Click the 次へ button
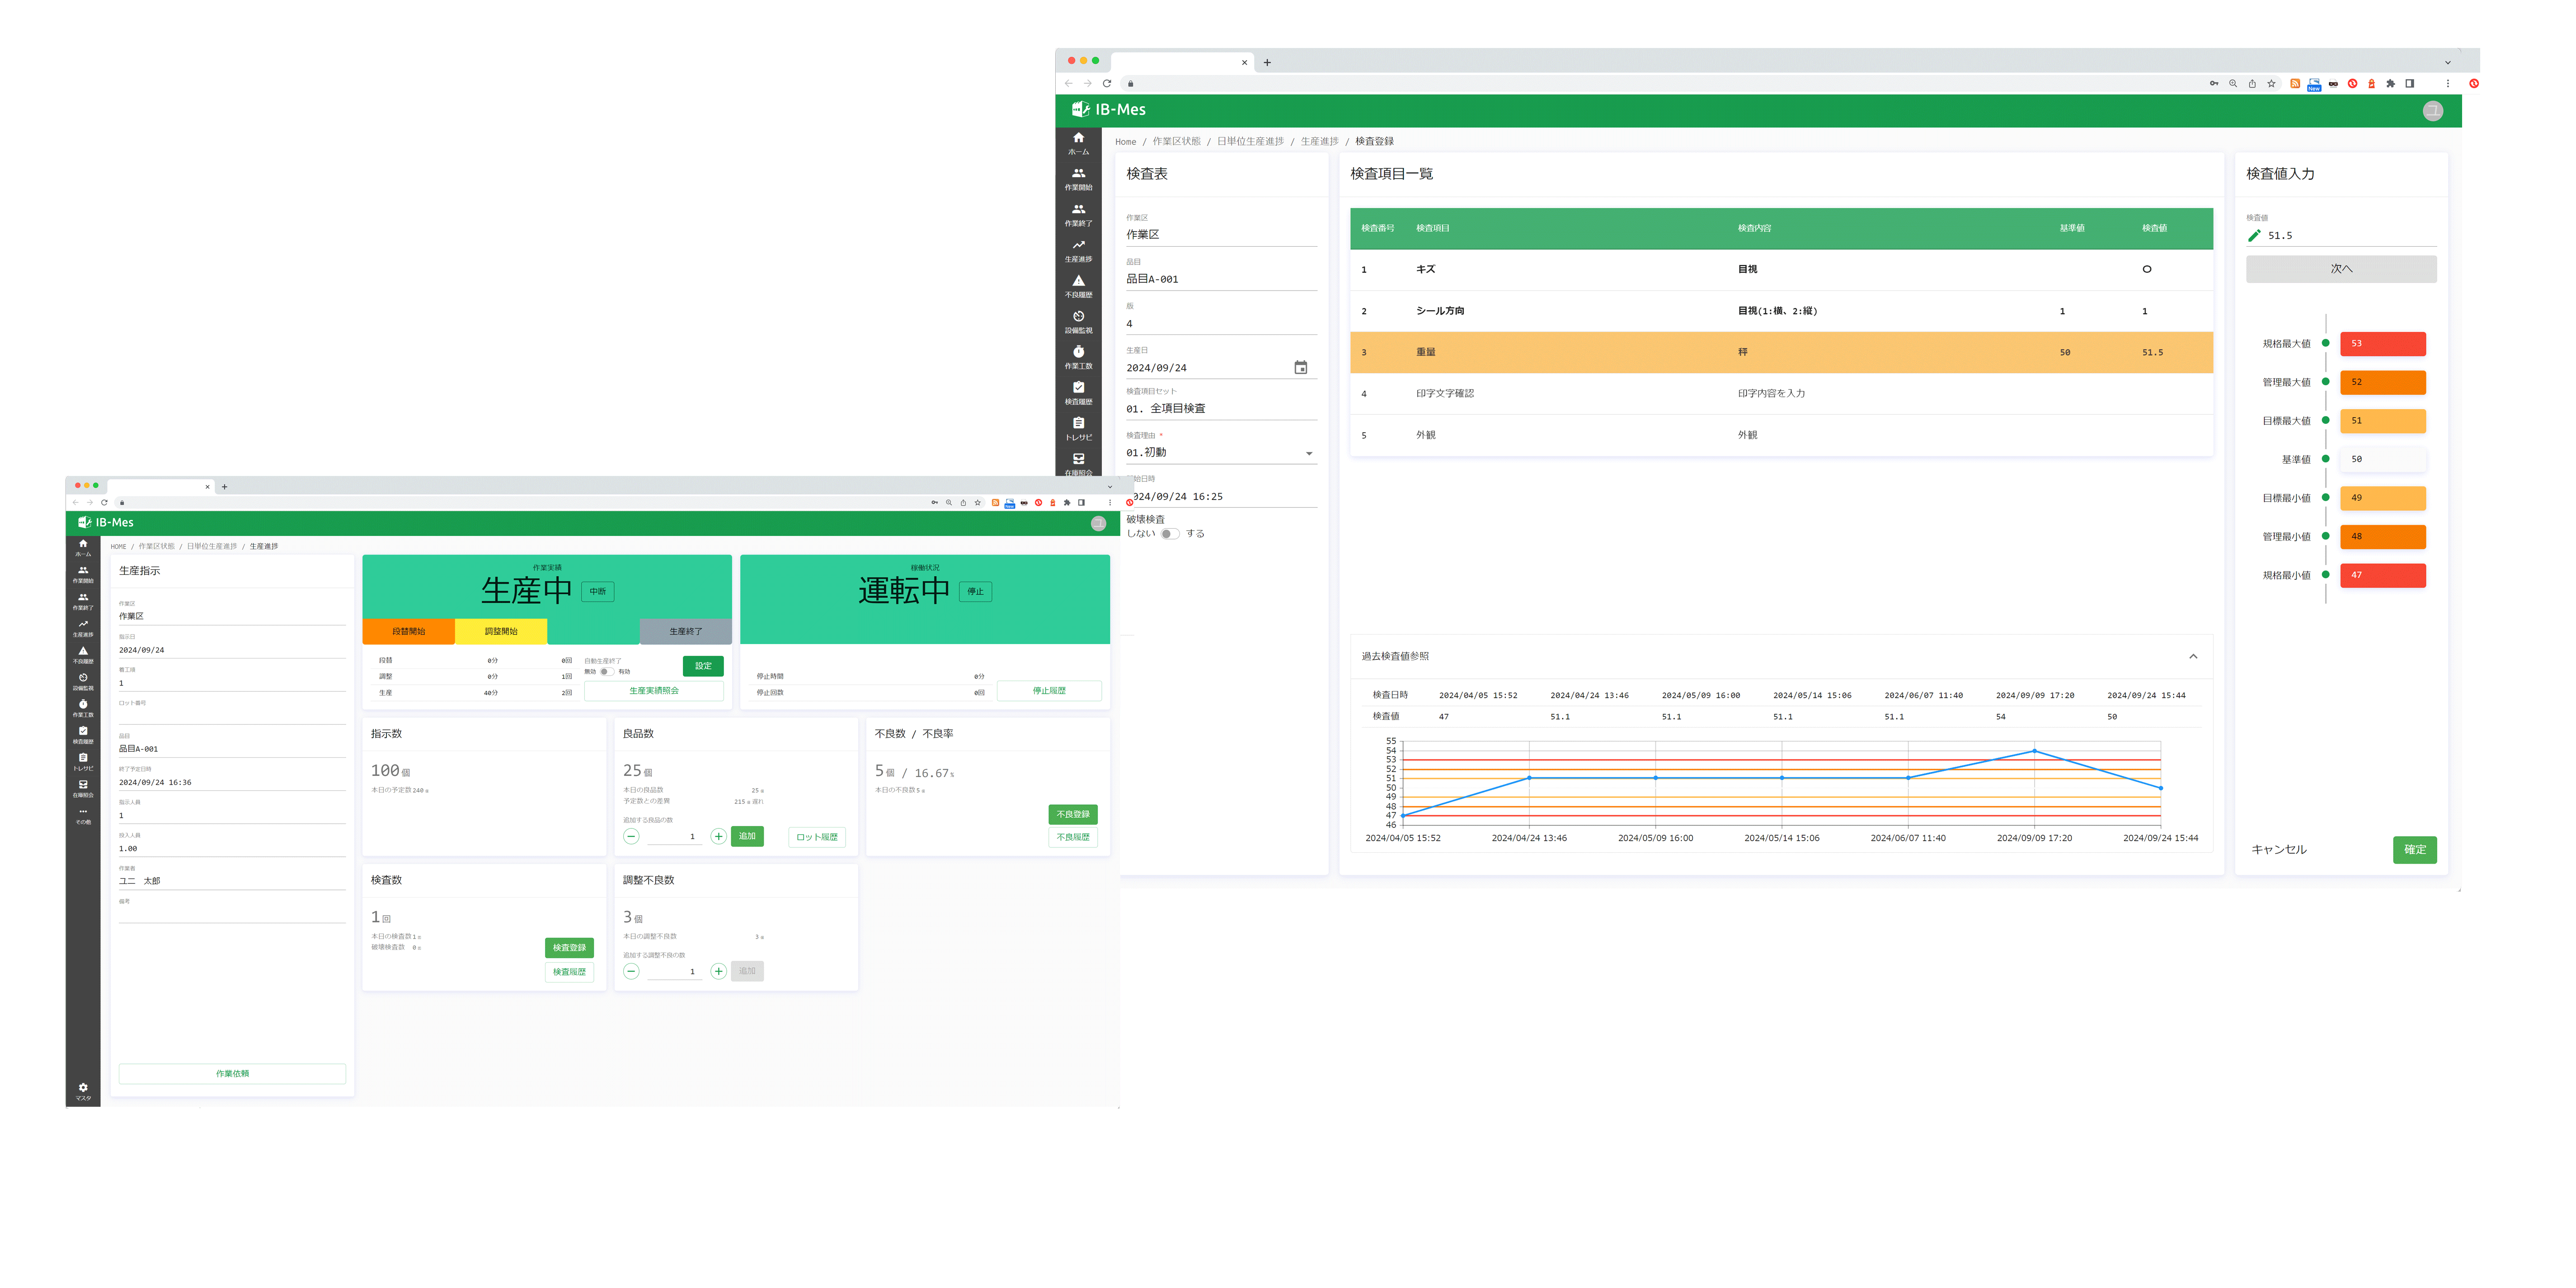The height and width of the screenshot is (1288, 2576). tap(2341, 269)
